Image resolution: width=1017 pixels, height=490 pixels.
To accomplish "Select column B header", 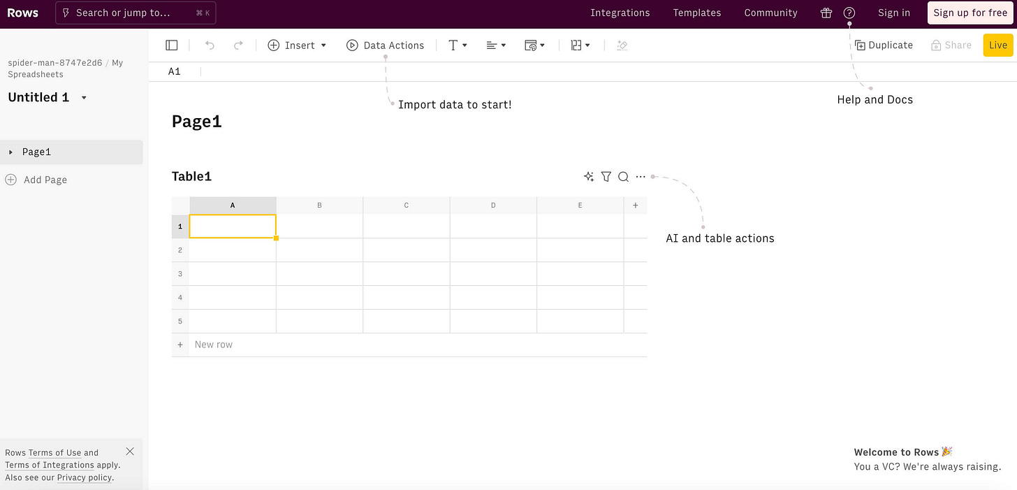I will tap(320, 206).
